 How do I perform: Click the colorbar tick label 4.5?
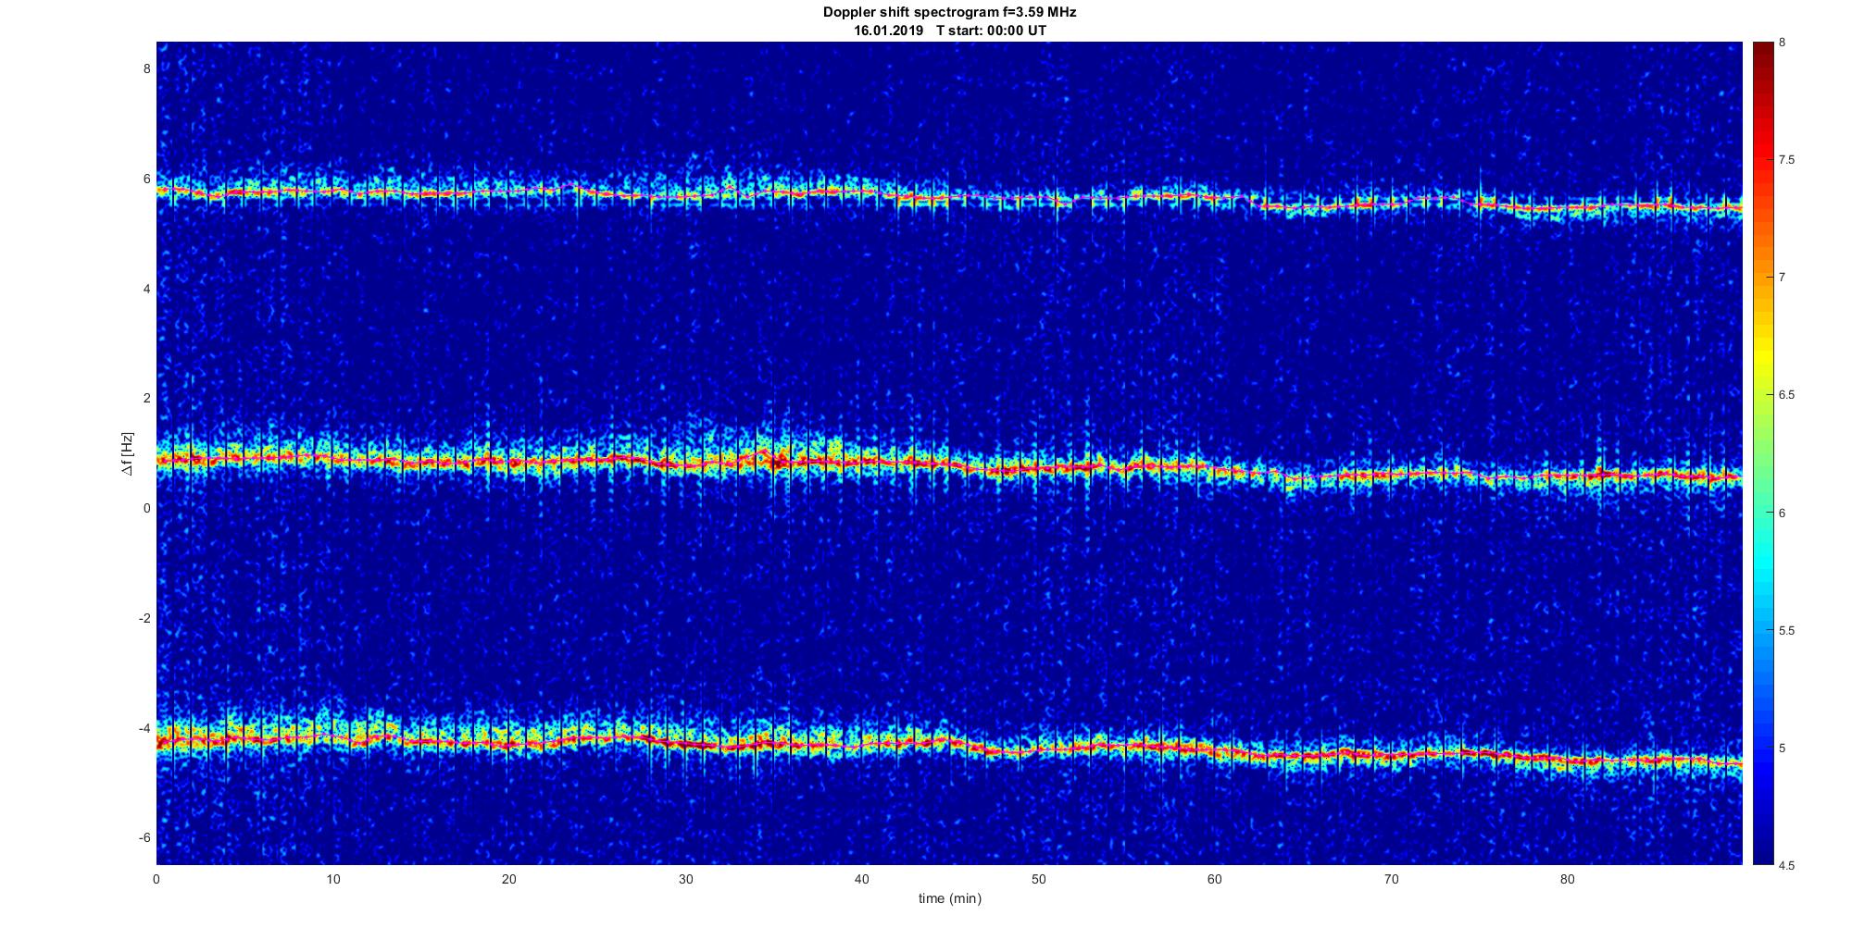click(1787, 866)
